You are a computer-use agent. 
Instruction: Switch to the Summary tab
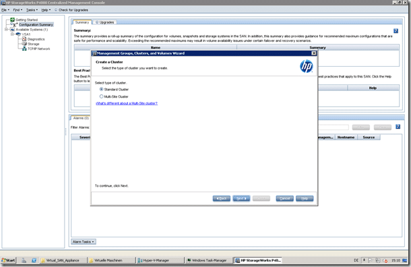(x=82, y=22)
